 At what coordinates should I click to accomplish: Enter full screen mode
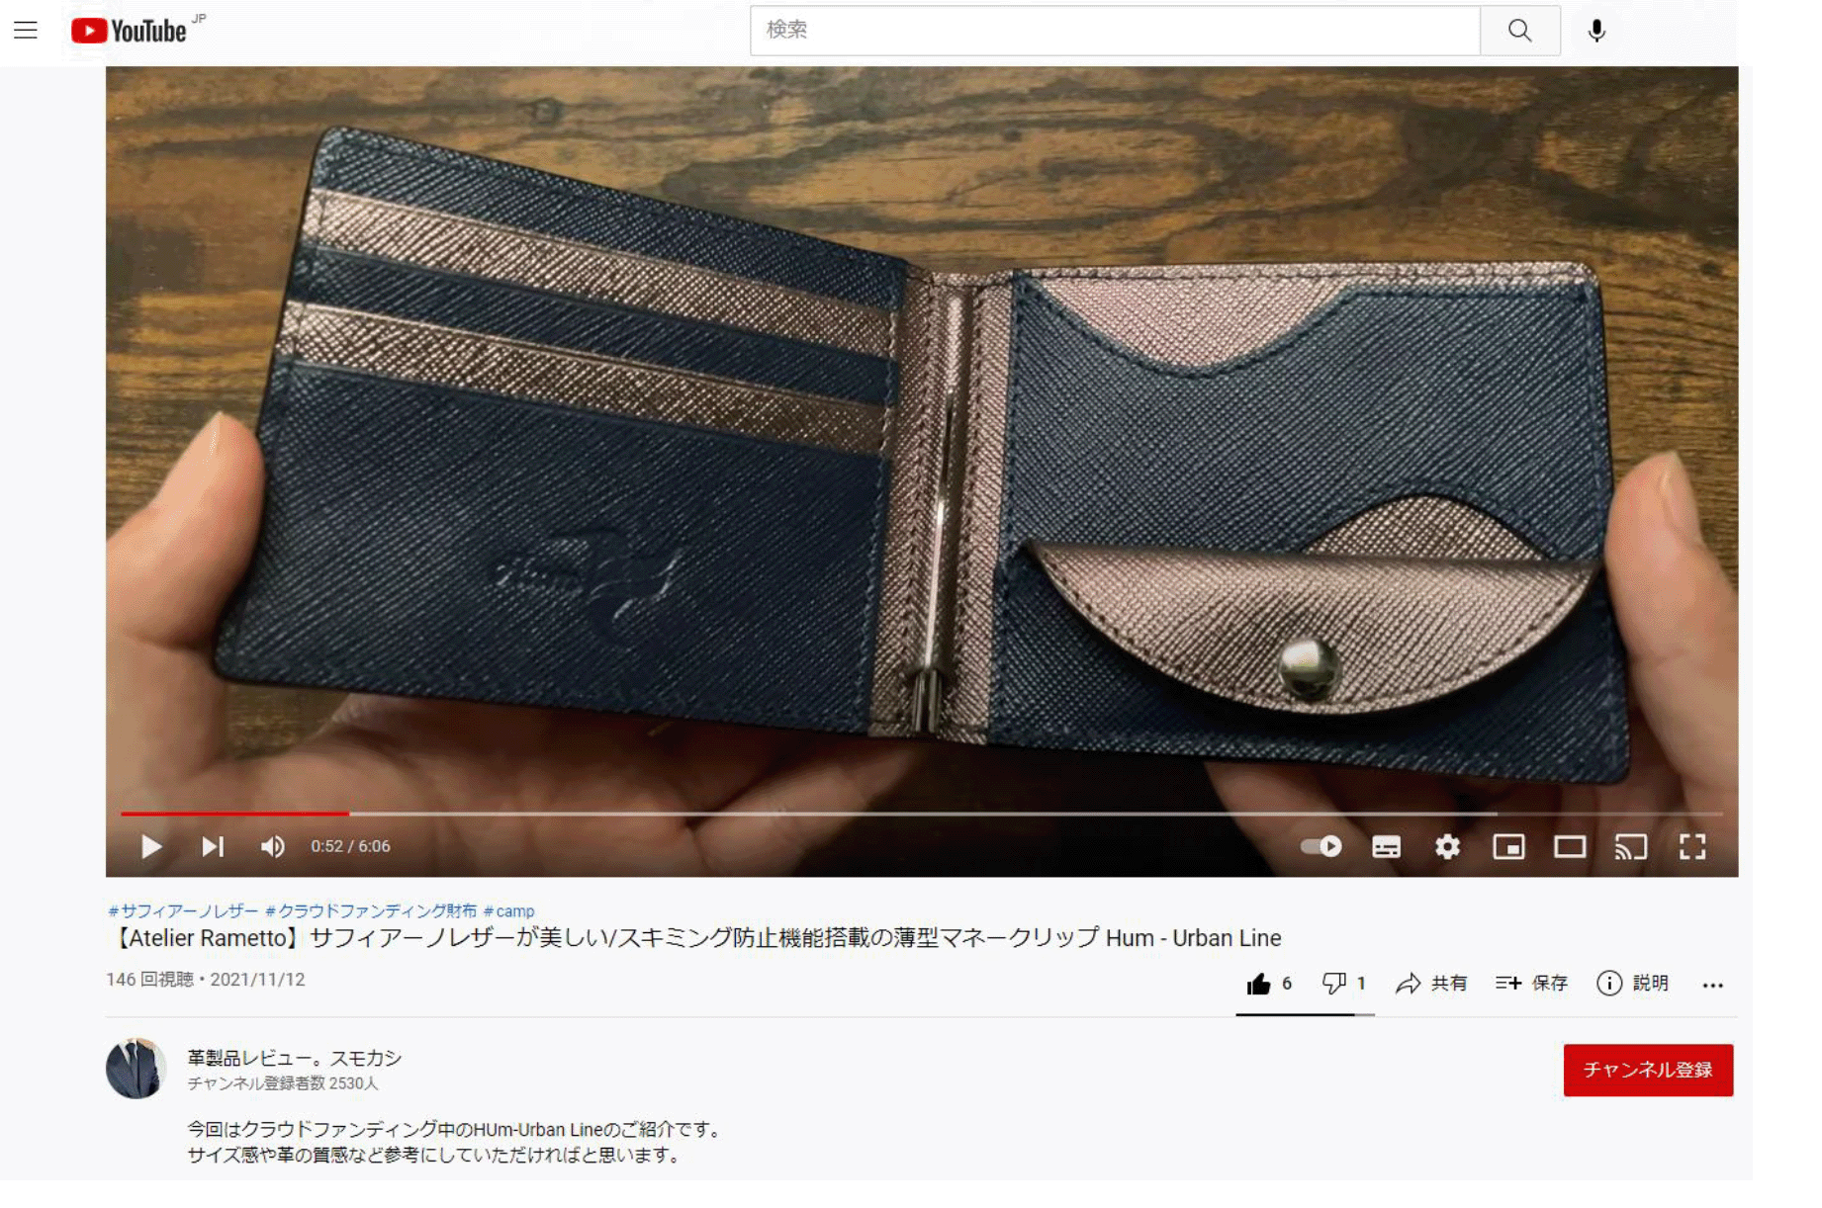coord(1692,846)
